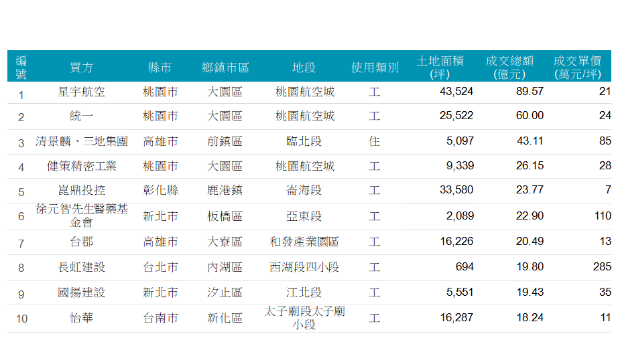This screenshot has width=620, height=340.
Task: Click land section 和發產業園區
Action: click(304, 242)
